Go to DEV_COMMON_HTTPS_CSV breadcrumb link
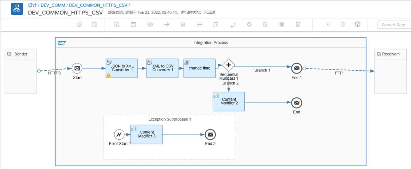 [x=98, y=5]
